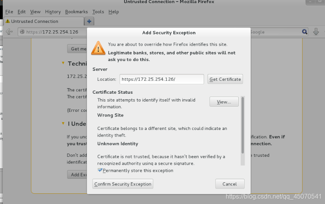
Task: Click the new tab plus icon
Action: [x=89, y=21]
